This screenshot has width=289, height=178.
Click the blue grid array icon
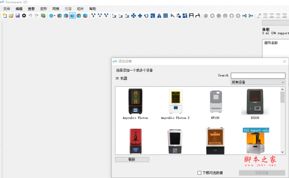tap(166, 16)
